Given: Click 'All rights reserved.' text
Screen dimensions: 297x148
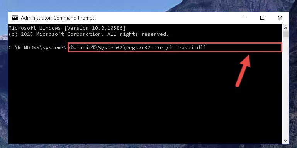Looking at the screenshot, I should [138, 34].
